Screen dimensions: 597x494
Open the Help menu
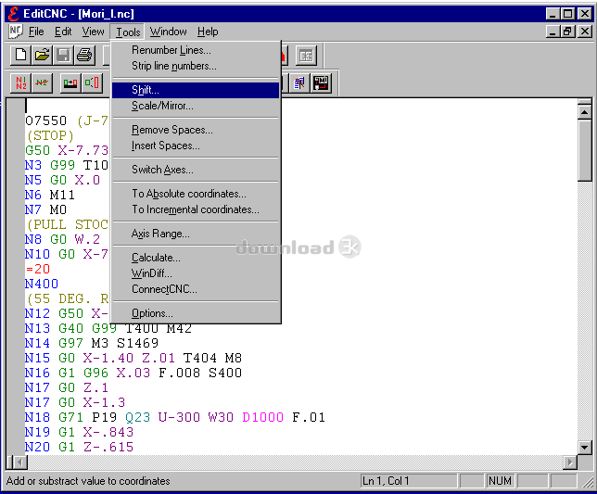(208, 32)
